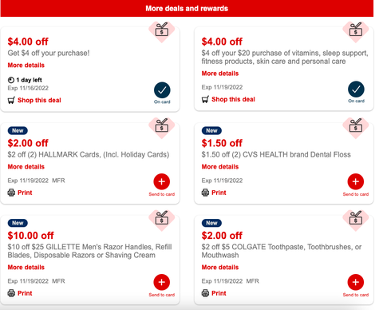Click coupon scissors icon on Colgate deal card
This screenshot has height=310, width=383.
(356, 218)
